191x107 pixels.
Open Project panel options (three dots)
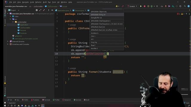point(49,10)
